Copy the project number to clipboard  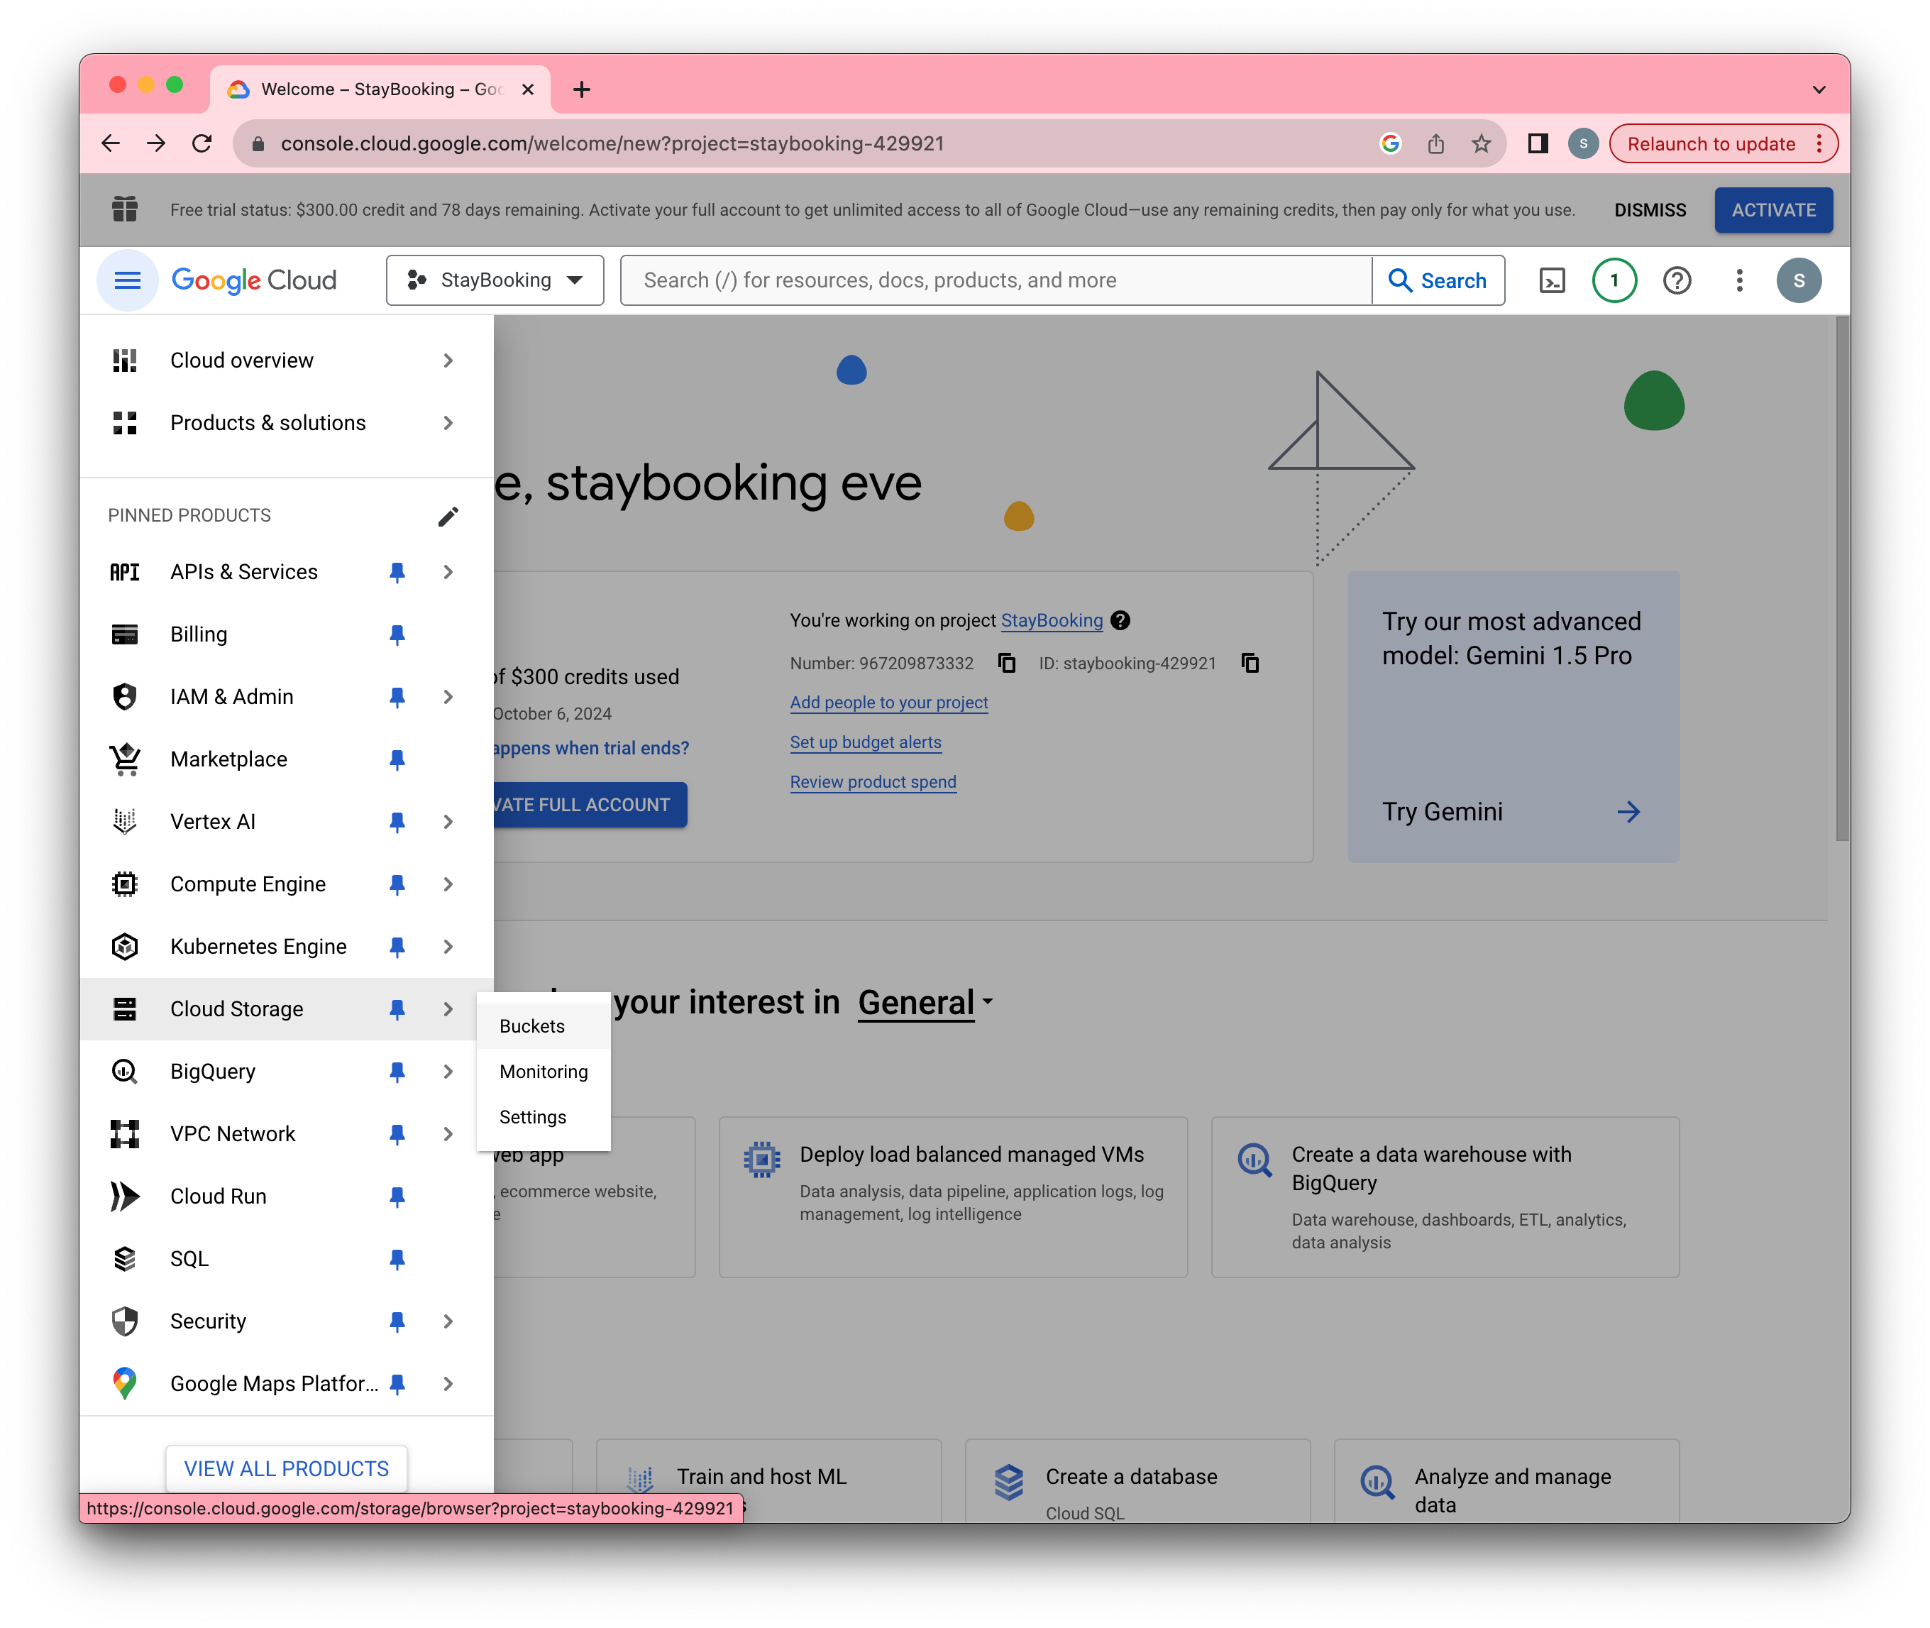click(x=1007, y=663)
